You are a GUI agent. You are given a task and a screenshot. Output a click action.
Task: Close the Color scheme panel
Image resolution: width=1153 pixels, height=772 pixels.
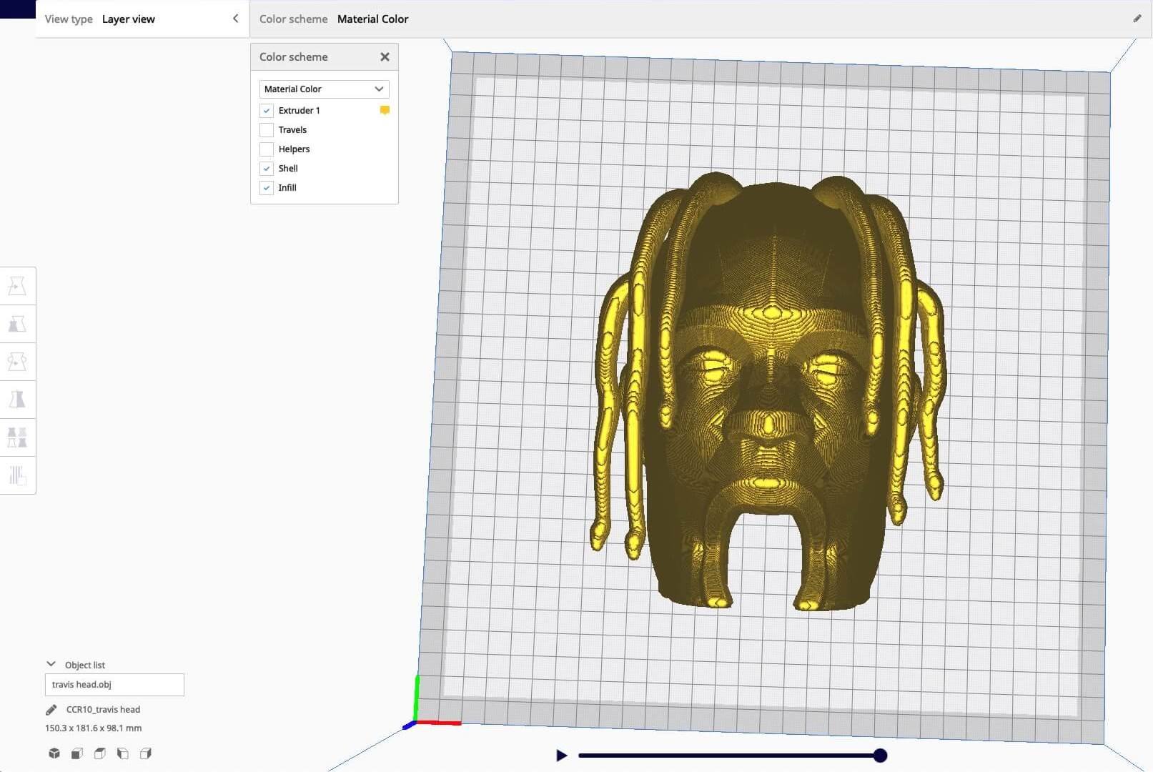coord(385,56)
